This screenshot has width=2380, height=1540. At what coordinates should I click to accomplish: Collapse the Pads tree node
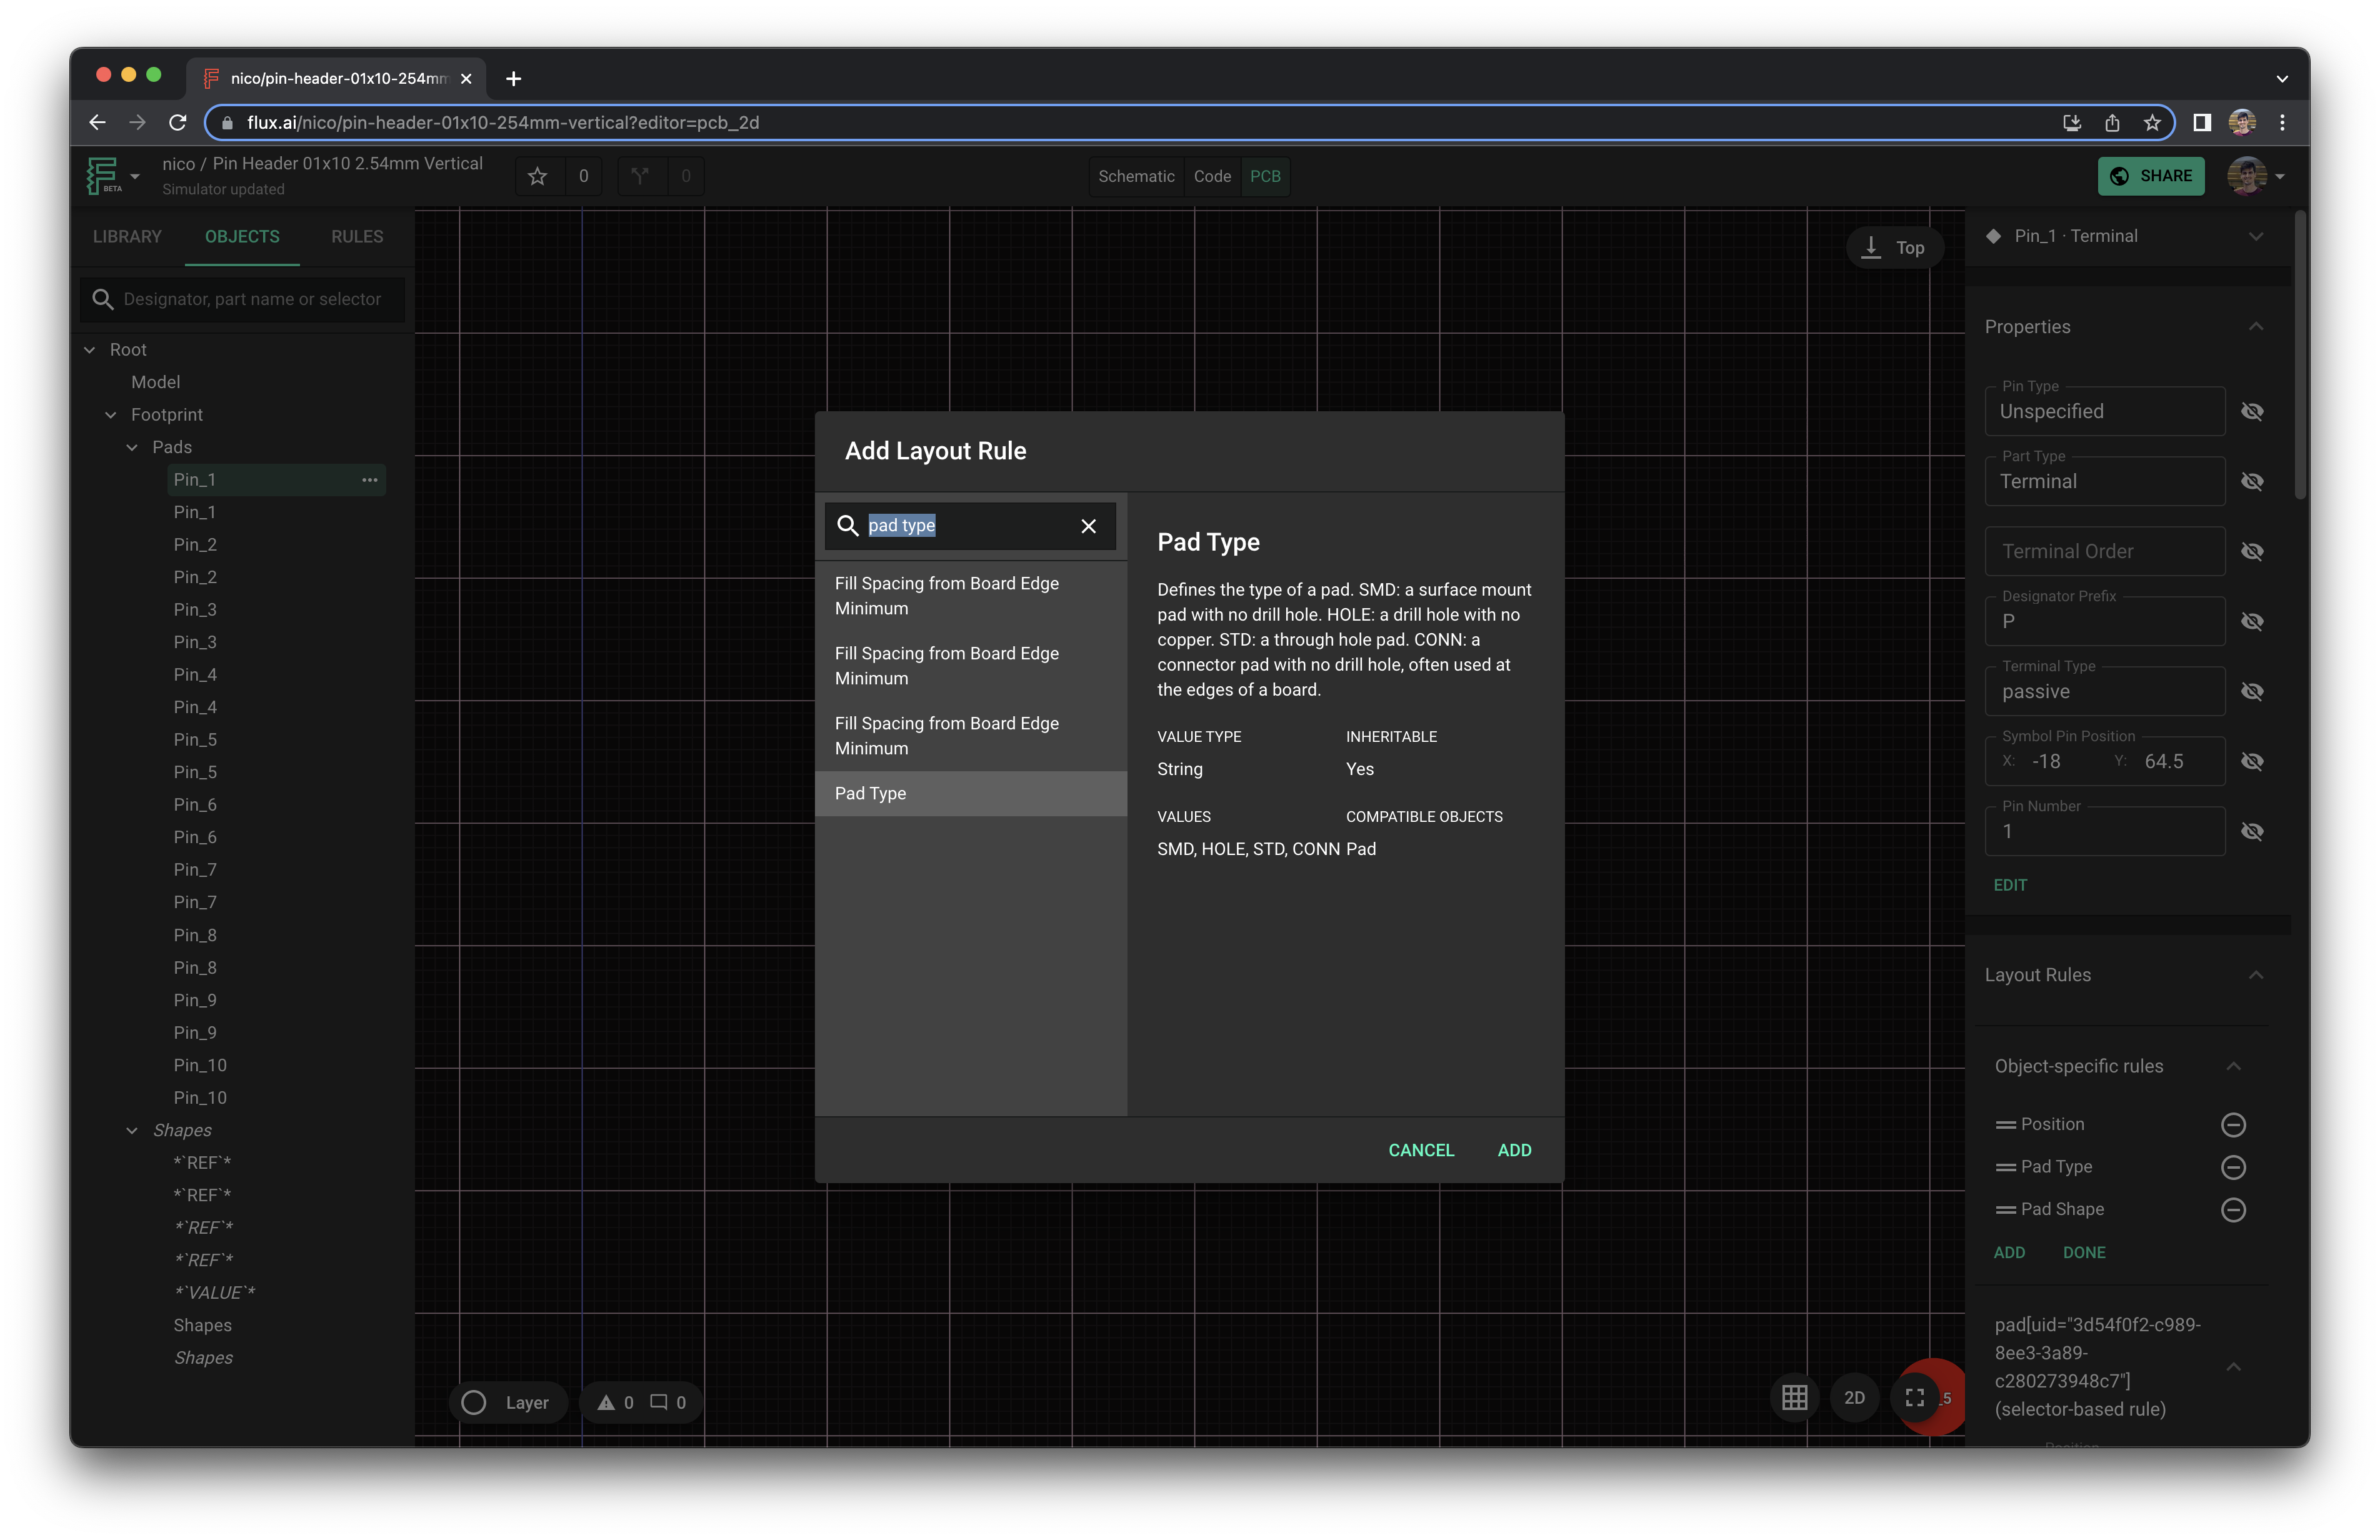[133, 447]
